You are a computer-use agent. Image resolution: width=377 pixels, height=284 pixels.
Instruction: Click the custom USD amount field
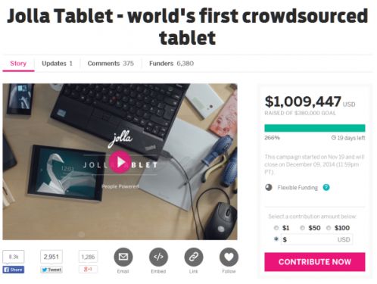316,239
